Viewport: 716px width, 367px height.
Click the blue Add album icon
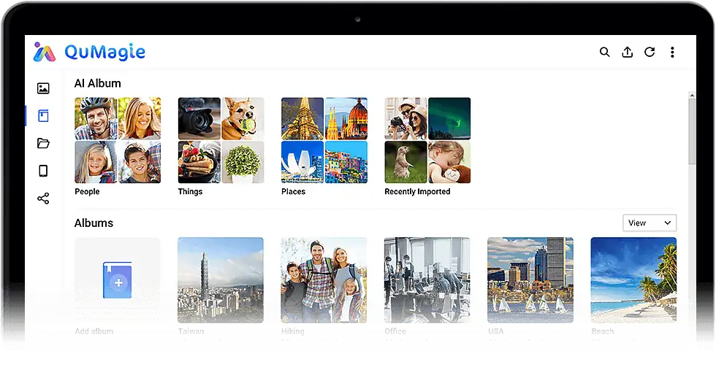(118, 280)
